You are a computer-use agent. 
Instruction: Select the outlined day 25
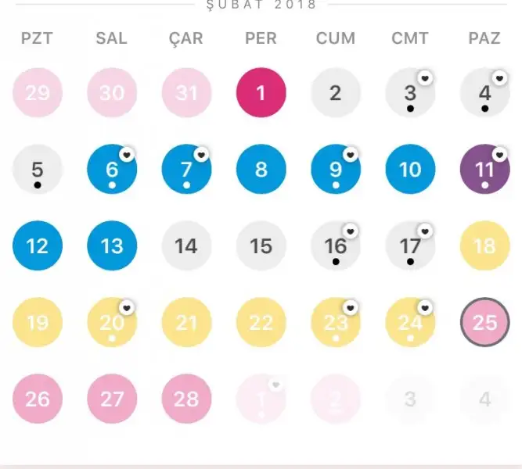(x=485, y=323)
